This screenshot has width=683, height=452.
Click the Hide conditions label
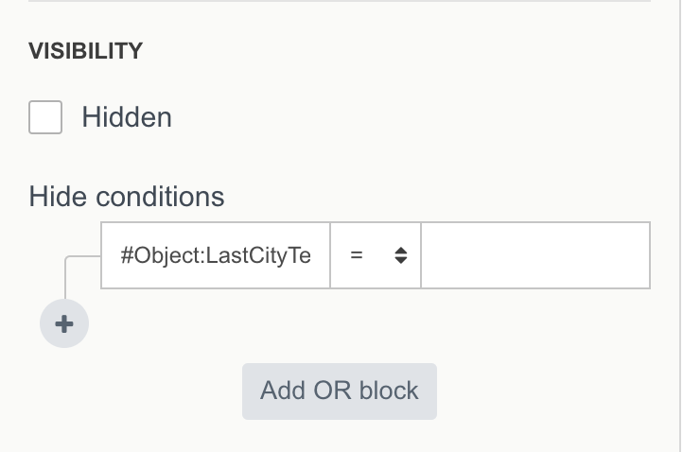click(x=127, y=197)
